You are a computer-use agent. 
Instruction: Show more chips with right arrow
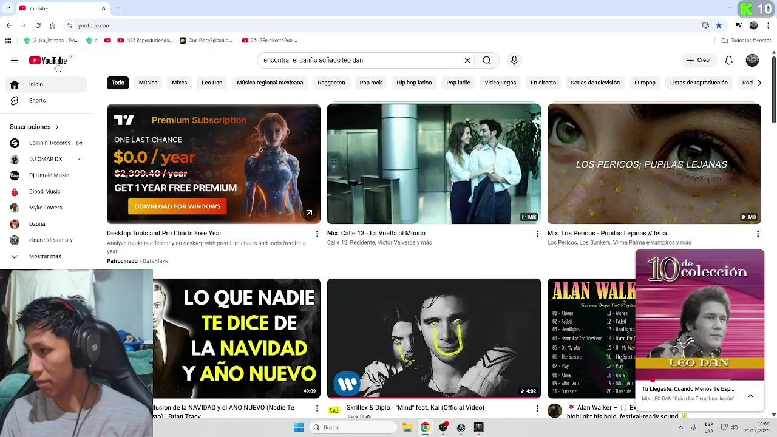759,83
